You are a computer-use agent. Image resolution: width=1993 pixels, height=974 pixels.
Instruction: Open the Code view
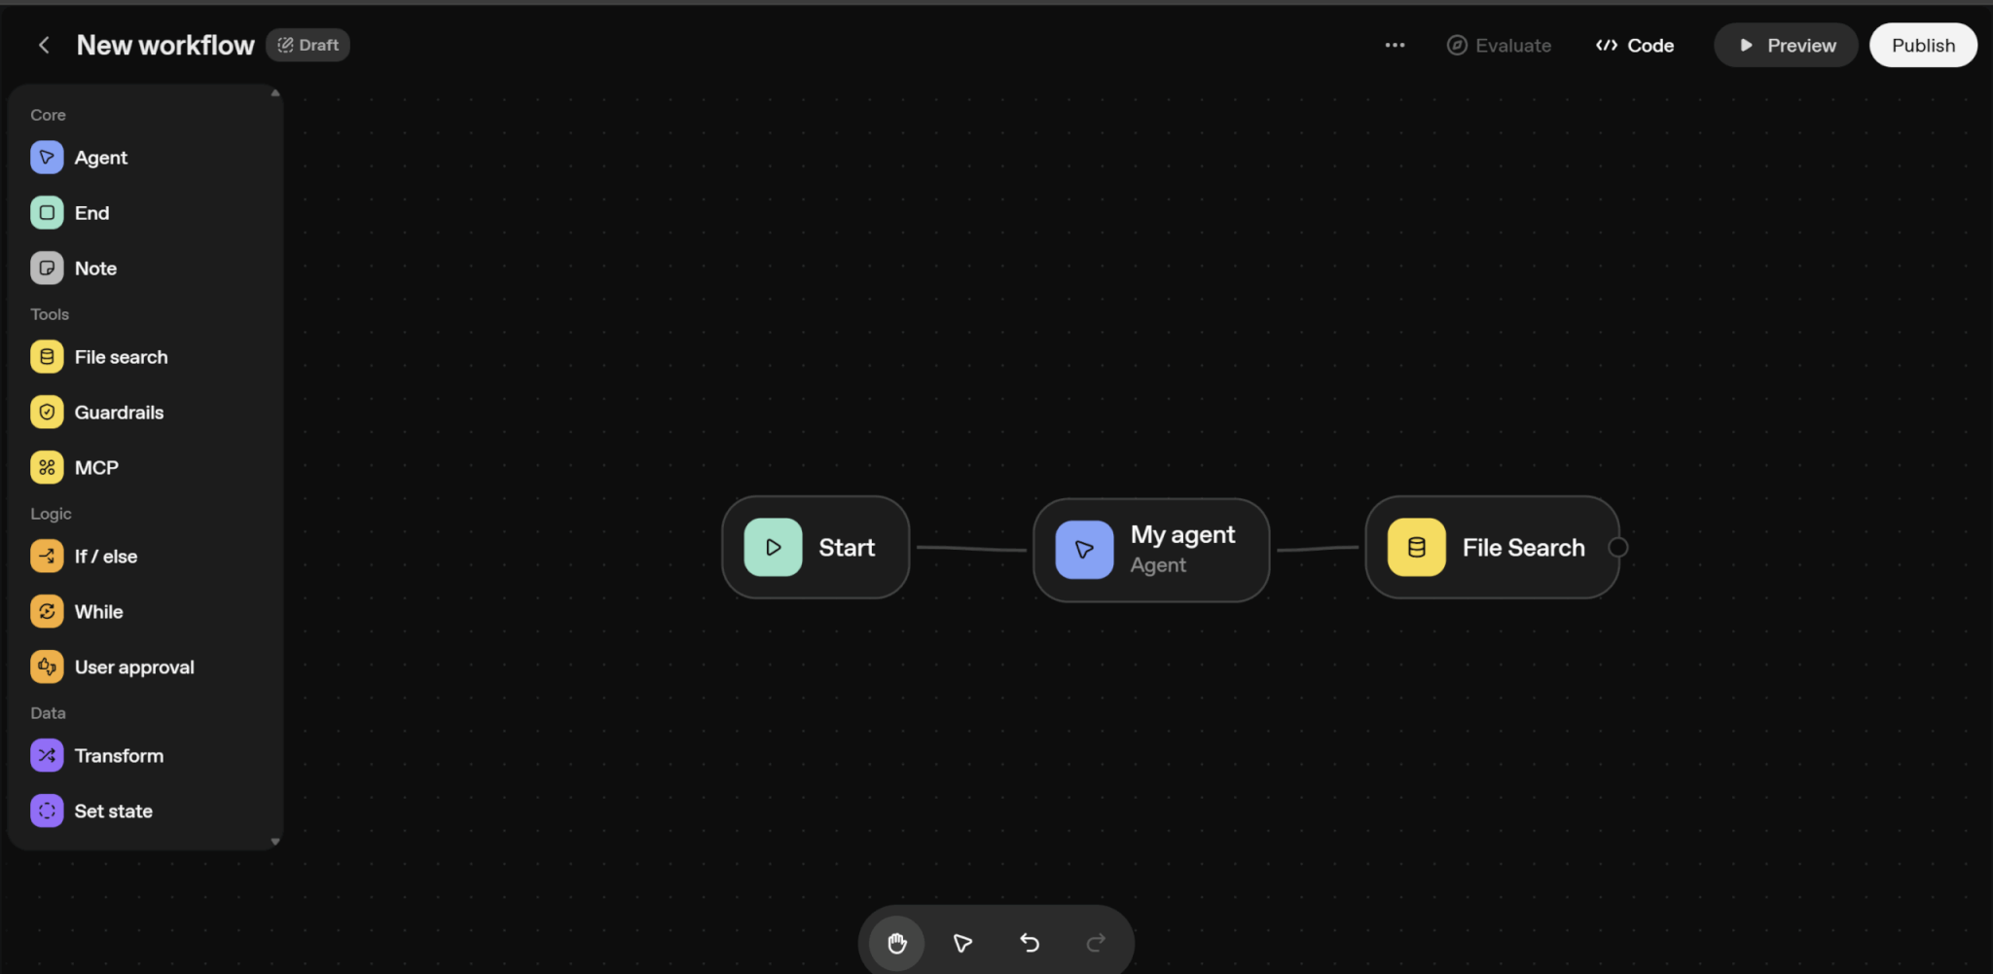[1635, 46]
